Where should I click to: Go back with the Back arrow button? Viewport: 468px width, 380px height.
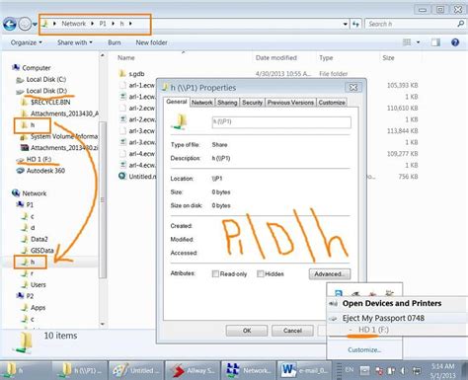[x=10, y=24]
